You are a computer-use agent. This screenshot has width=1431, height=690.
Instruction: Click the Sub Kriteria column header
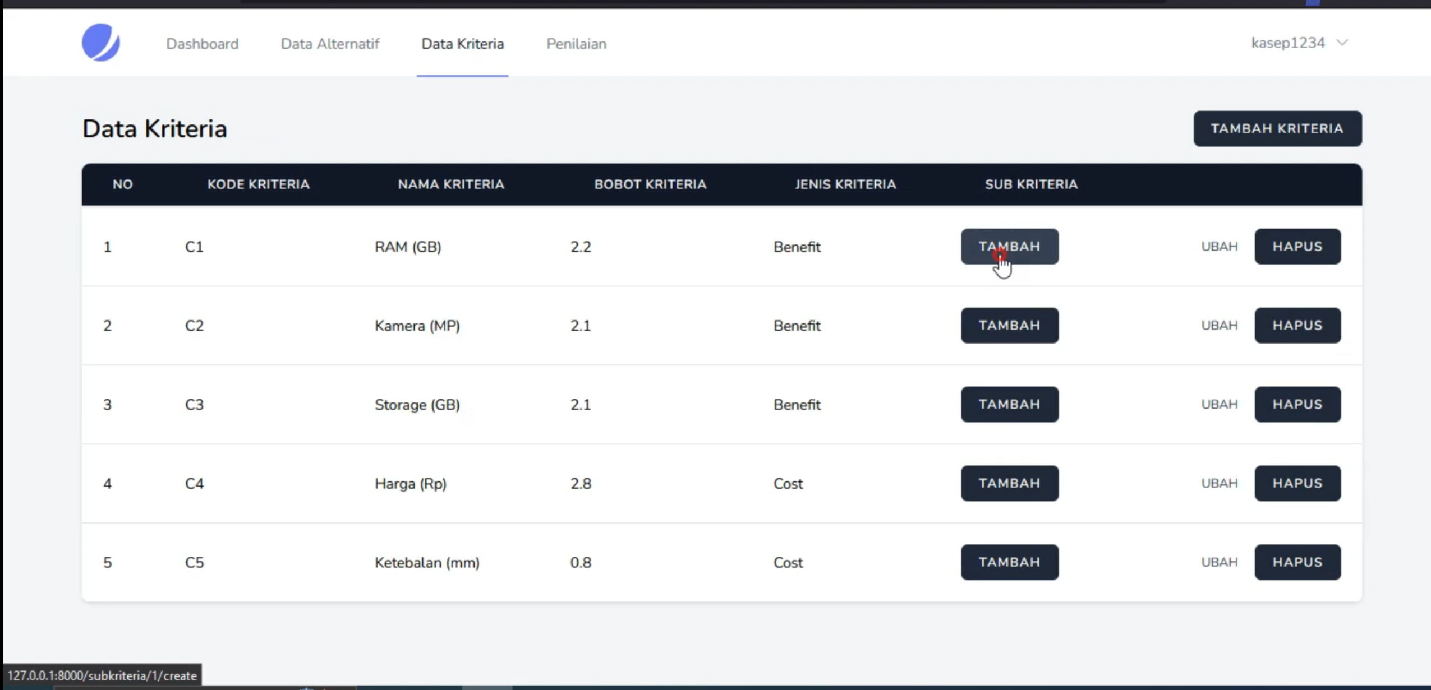coord(1031,184)
